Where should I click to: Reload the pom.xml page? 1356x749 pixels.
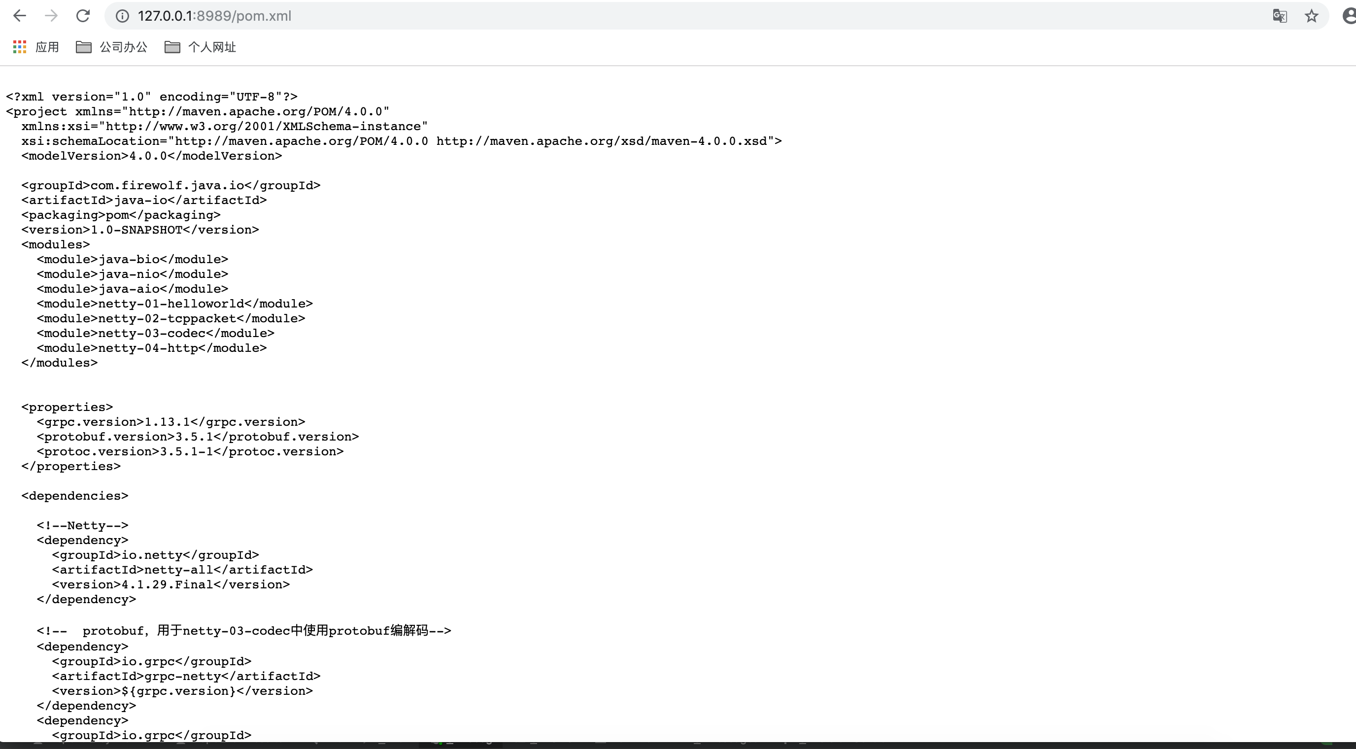83,16
